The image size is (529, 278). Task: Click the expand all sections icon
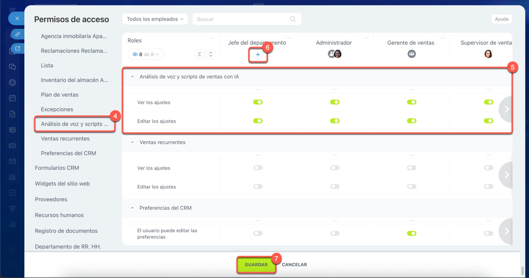210,54
